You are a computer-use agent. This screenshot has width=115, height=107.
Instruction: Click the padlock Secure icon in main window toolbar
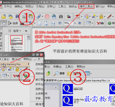click(101, 16)
